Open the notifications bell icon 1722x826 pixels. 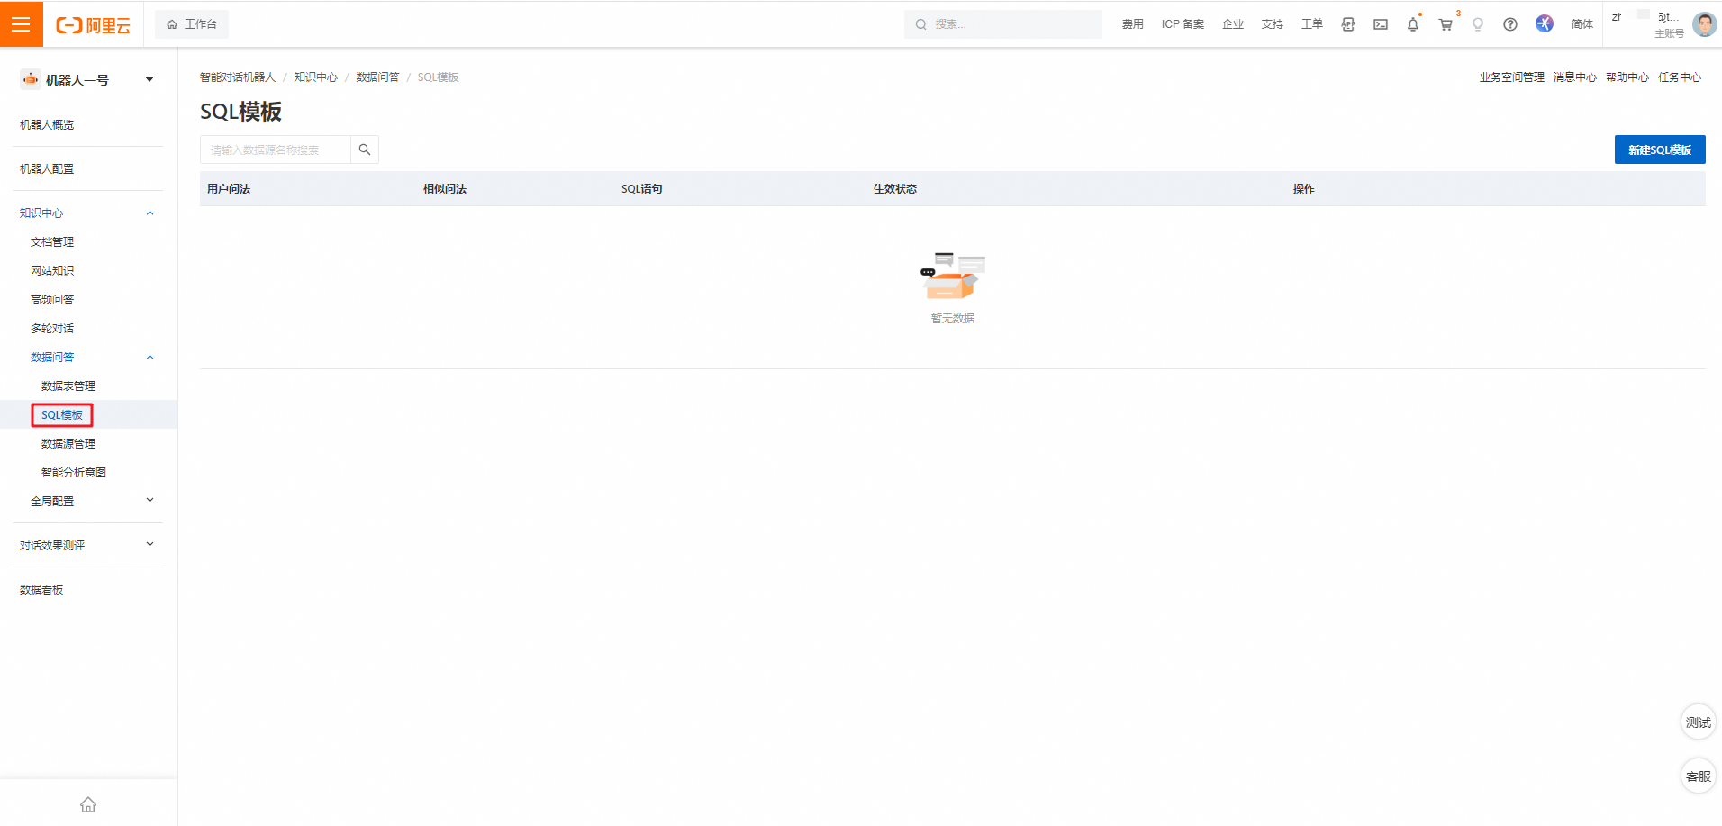click(x=1412, y=24)
